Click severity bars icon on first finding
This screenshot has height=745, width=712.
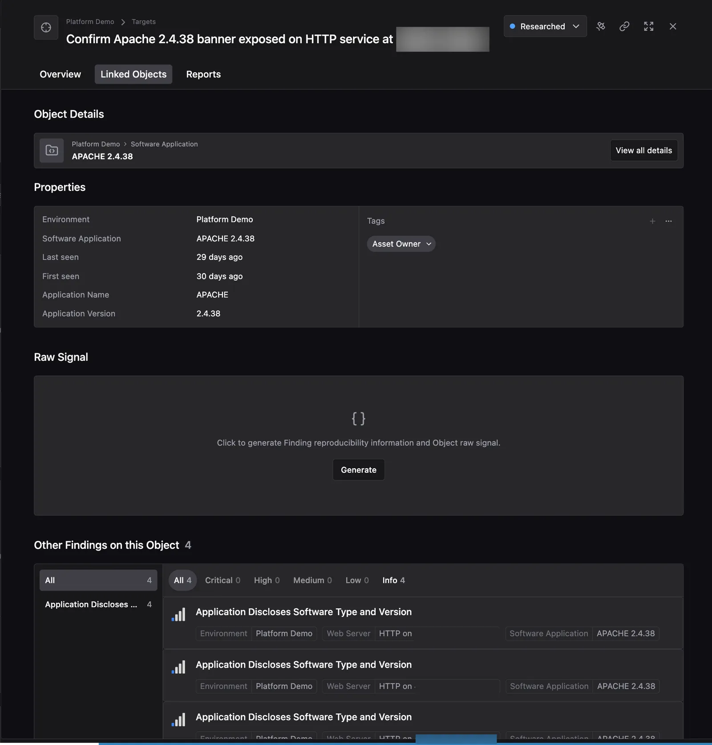point(178,615)
